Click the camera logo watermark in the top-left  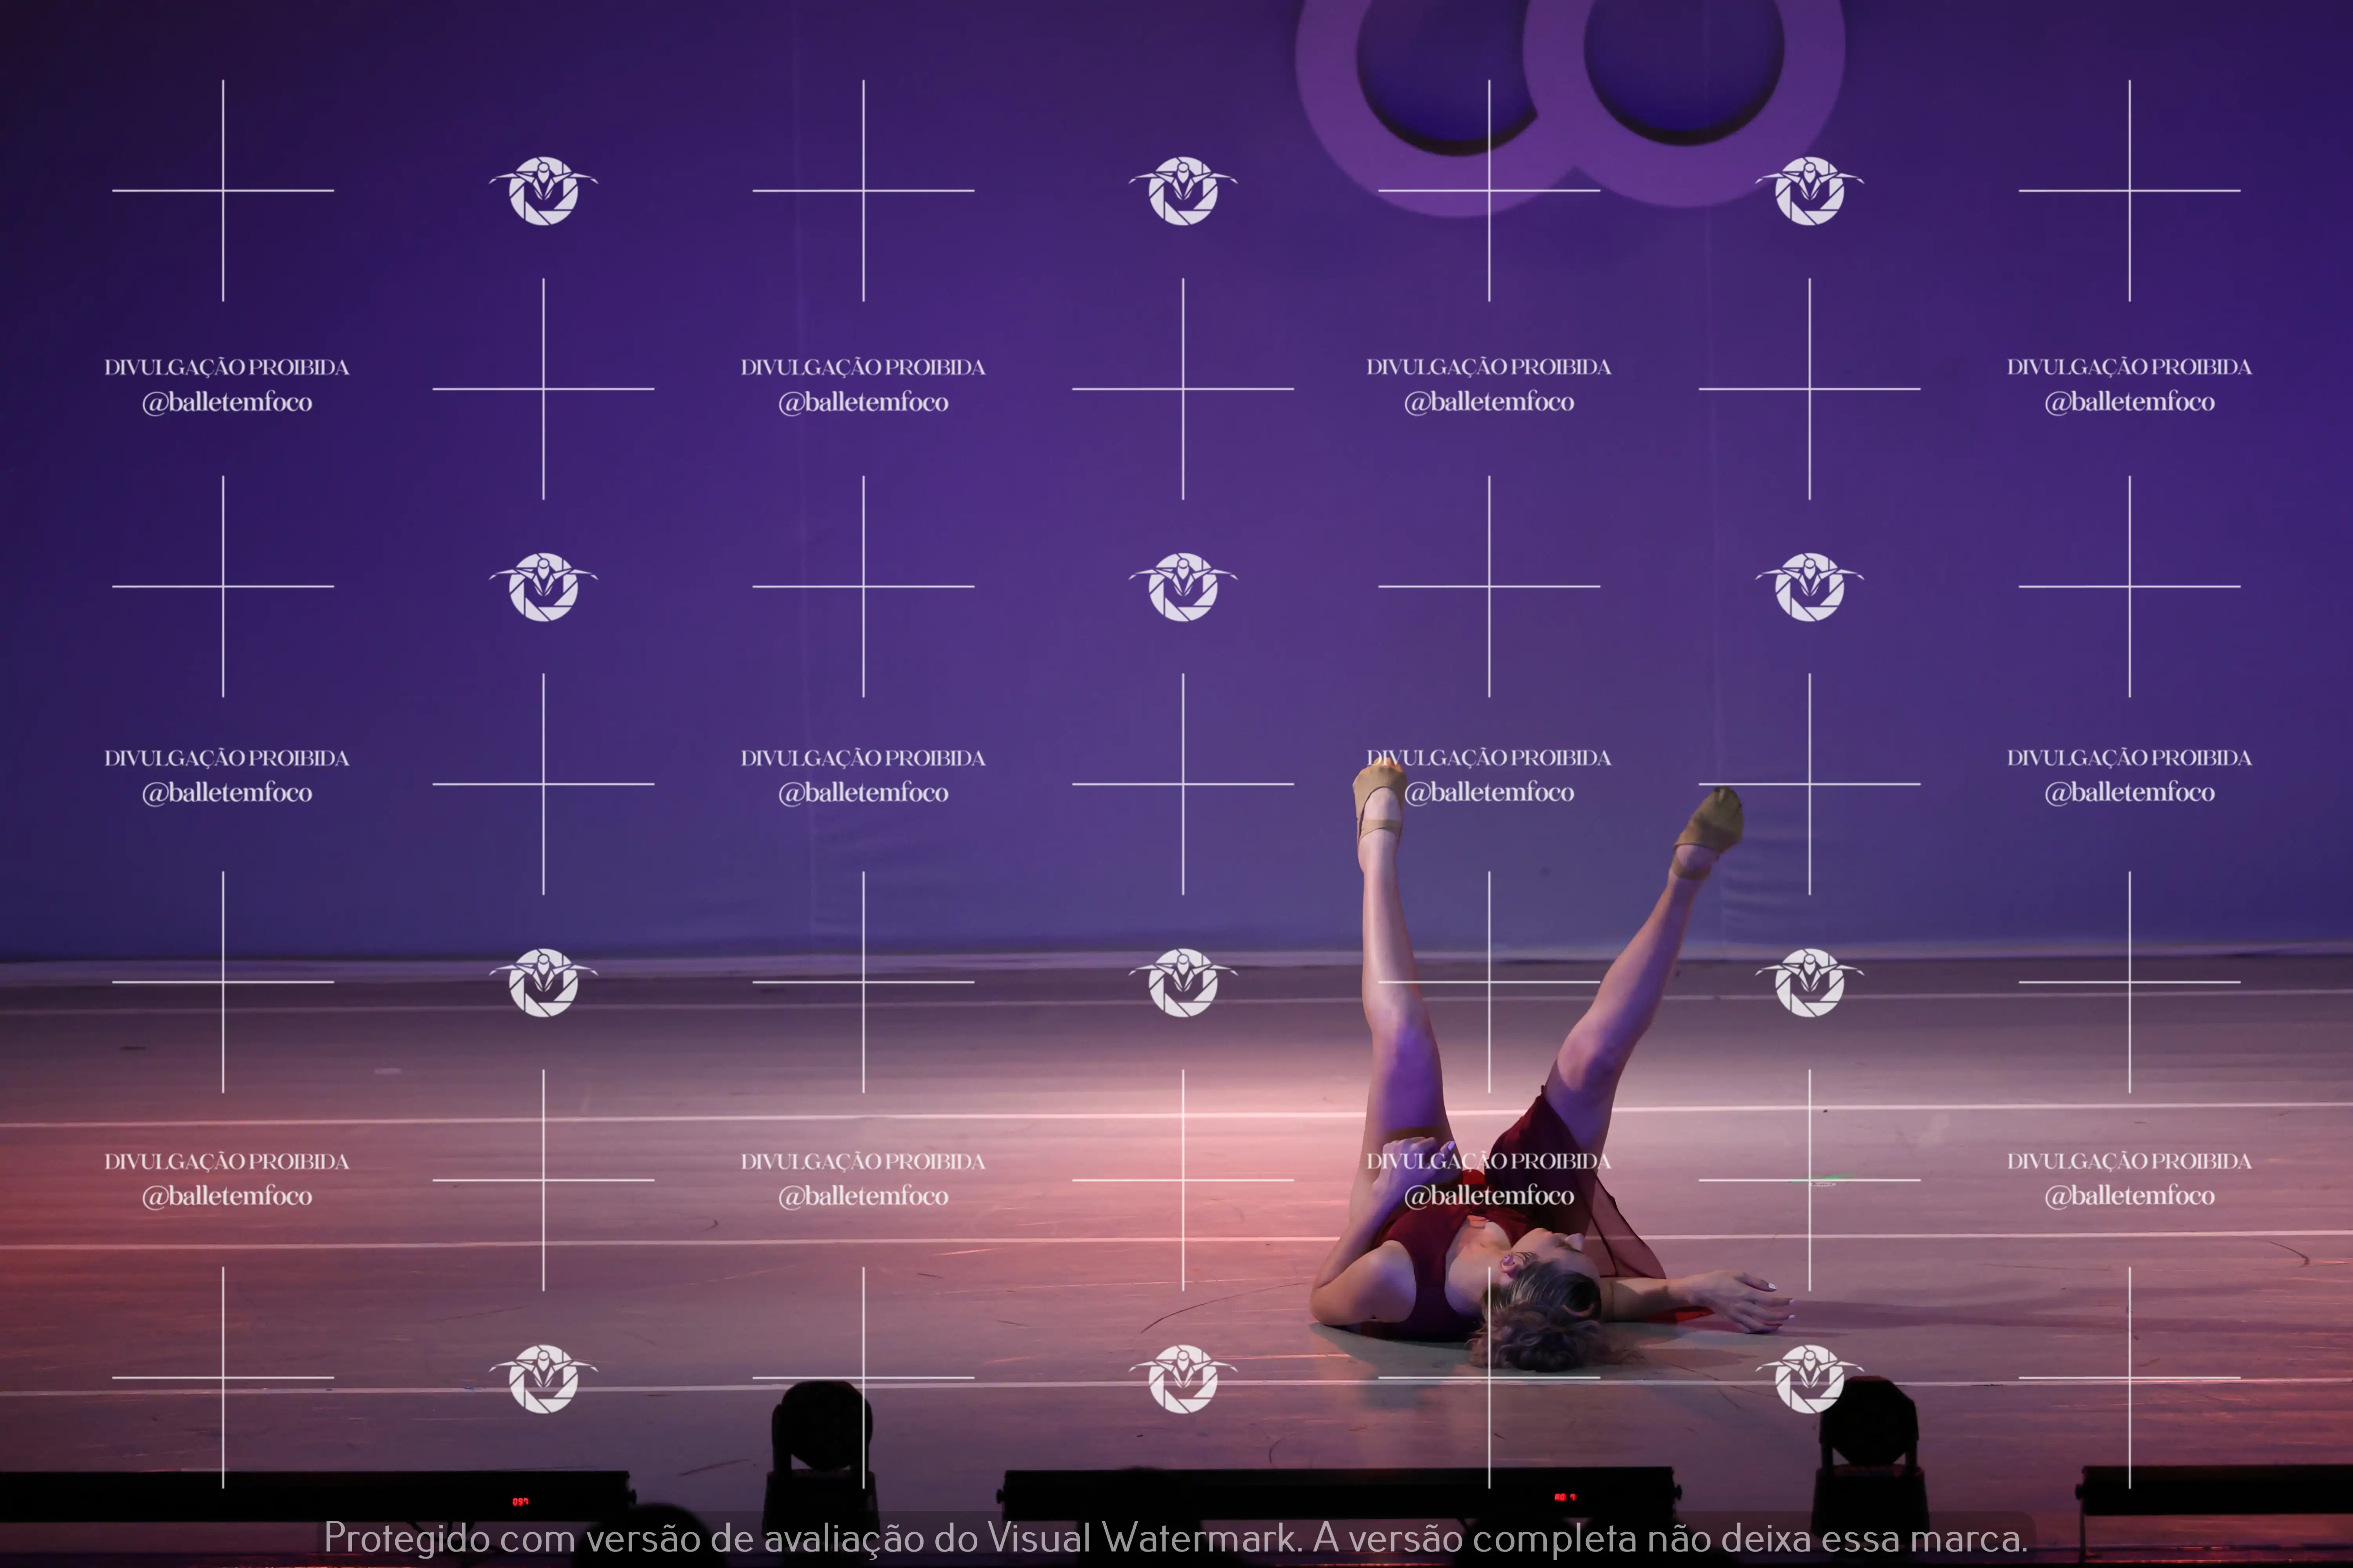[x=543, y=190]
